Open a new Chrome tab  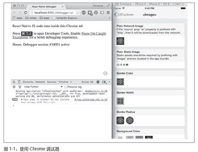pos(69,7)
